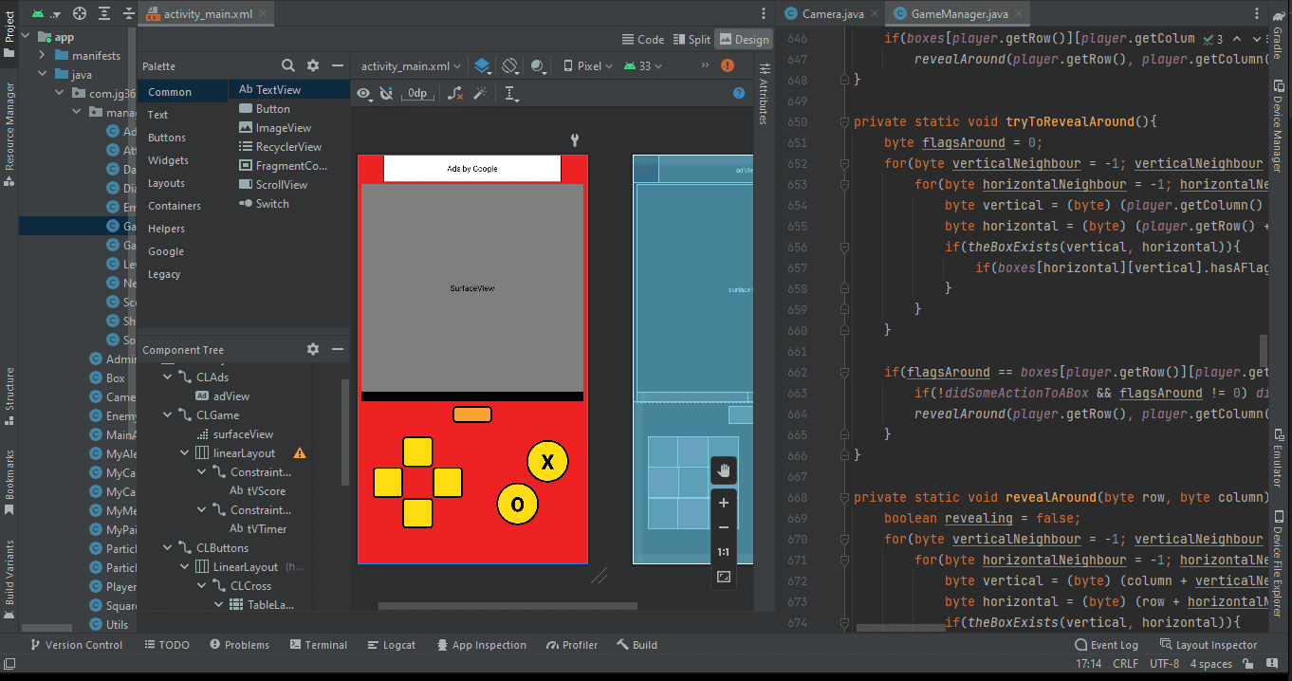The image size is (1292, 681).
Task: Open Guidelines helper icon
Action: [511, 93]
